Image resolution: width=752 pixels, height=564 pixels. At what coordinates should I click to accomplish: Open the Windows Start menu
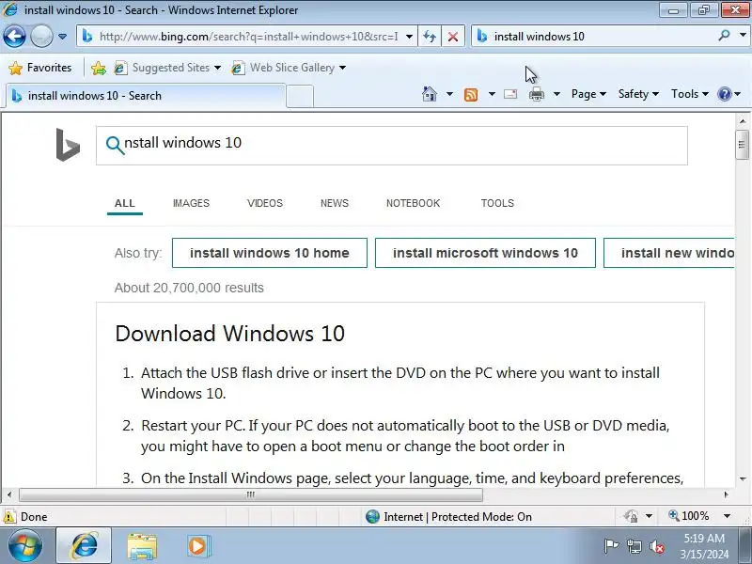click(25, 546)
